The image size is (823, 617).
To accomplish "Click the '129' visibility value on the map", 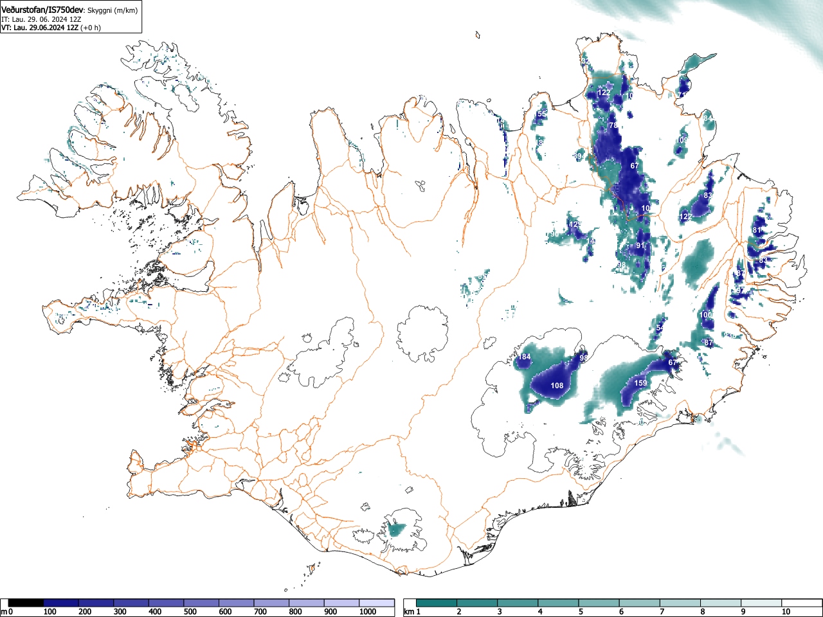I will pos(575,224).
